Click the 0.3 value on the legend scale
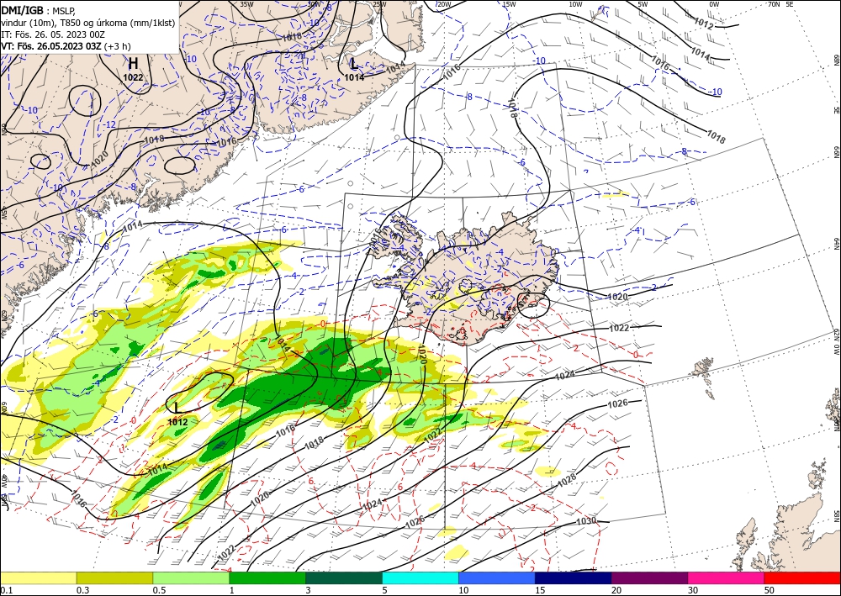The width and height of the screenshot is (841, 596). [82, 590]
